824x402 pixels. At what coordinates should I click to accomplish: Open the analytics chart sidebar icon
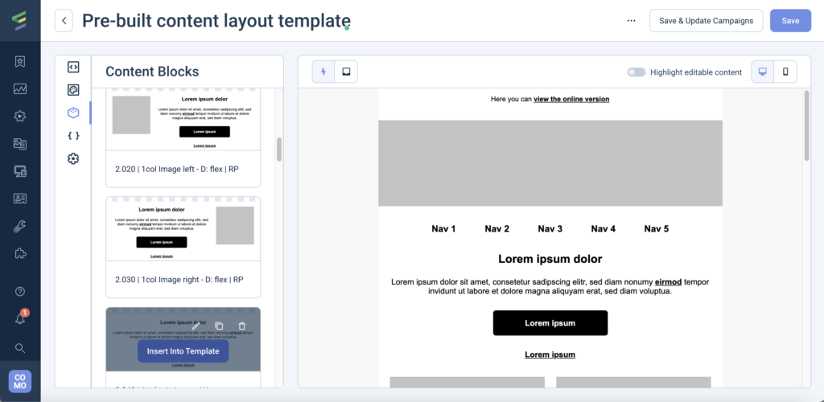(20, 88)
